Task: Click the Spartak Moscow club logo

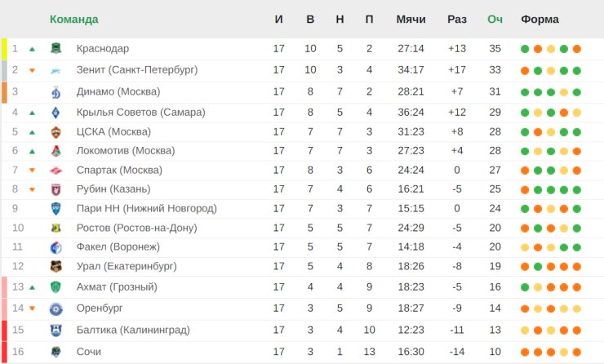Action: point(56,171)
